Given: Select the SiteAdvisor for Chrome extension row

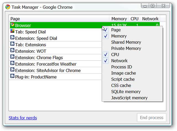Looking at the screenshot, I should pos(48,70).
